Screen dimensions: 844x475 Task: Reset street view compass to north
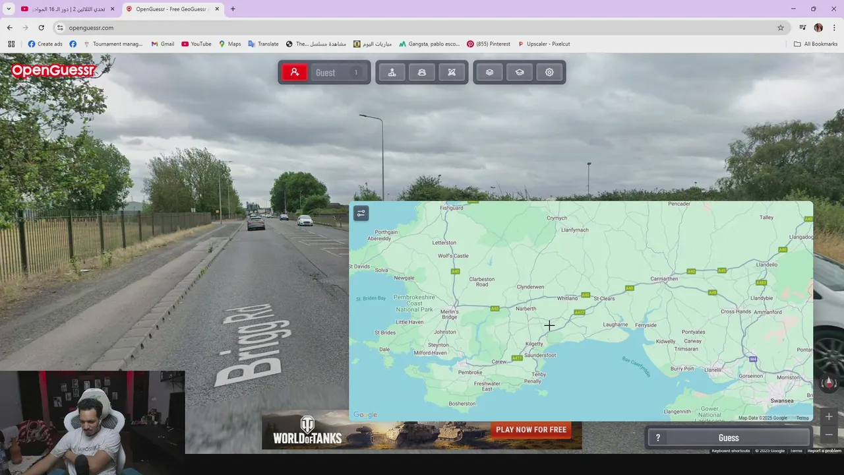pos(829,383)
